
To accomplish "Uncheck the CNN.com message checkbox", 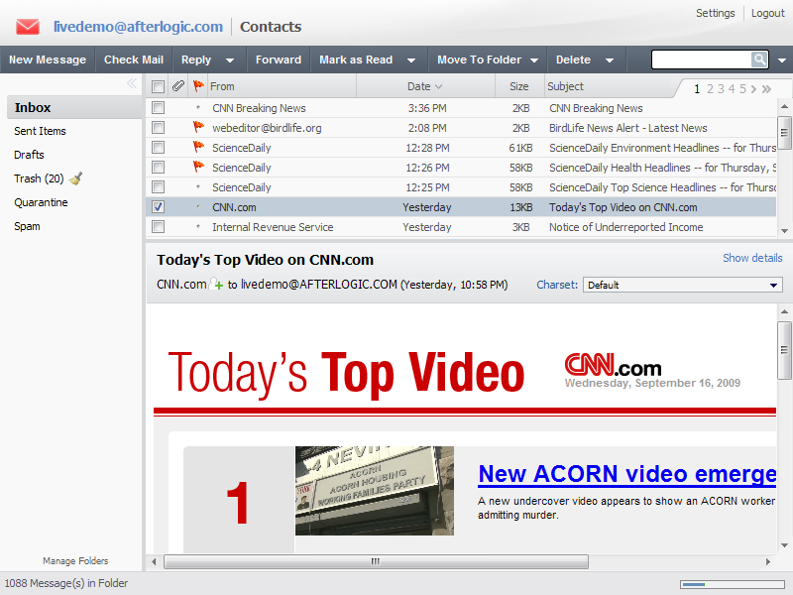I will click(159, 207).
